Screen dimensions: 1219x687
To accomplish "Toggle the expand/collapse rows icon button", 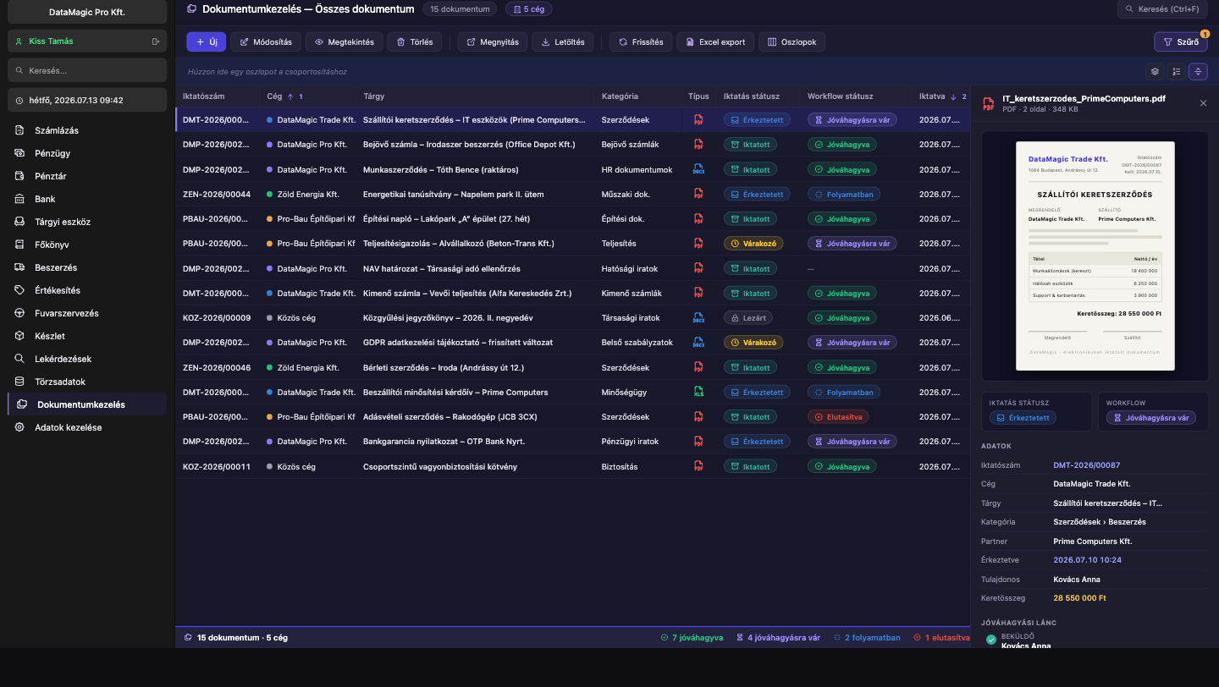I will (1198, 71).
